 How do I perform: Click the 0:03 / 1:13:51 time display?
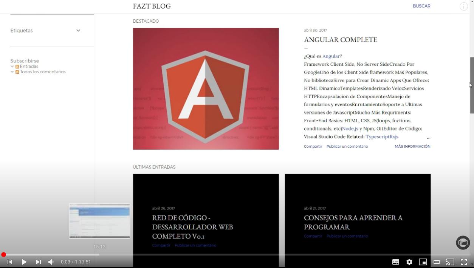pyautogui.click(x=76, y=262)
